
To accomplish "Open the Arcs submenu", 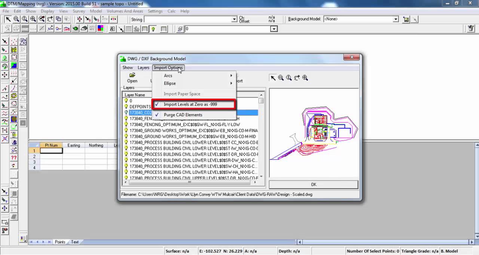I will pyautogui.click(x=194, y=76).
